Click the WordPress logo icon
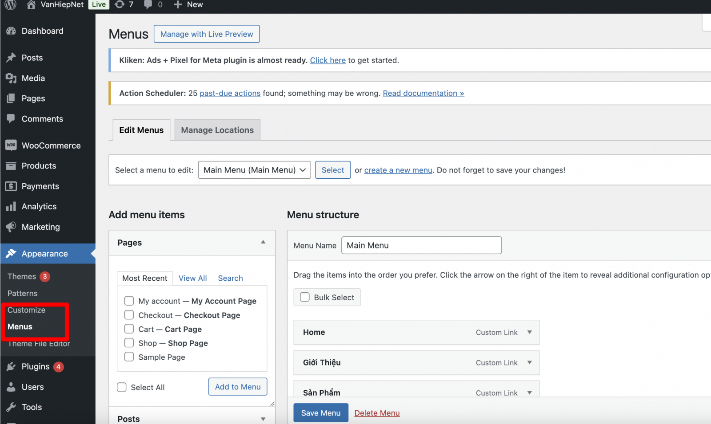This screenshot has height=424, width=711. click(x=11, y=4)
